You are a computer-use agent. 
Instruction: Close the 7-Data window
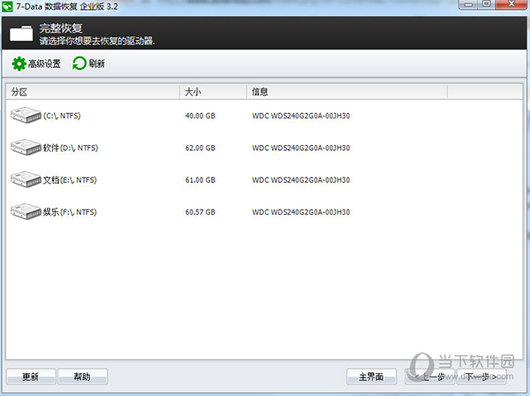pyautogui.click(x=511, y=4)
